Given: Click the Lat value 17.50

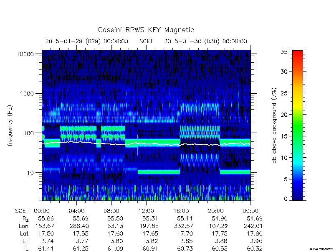Looking at the screenshot, I should tap(46, 233).
